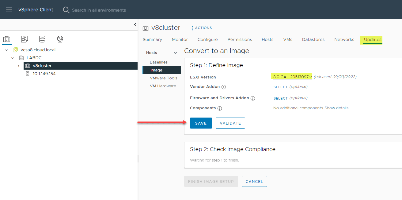402x200 pixels.
Task: Show info for Firmware and Drivers Addon
Action: pos(253,98)
